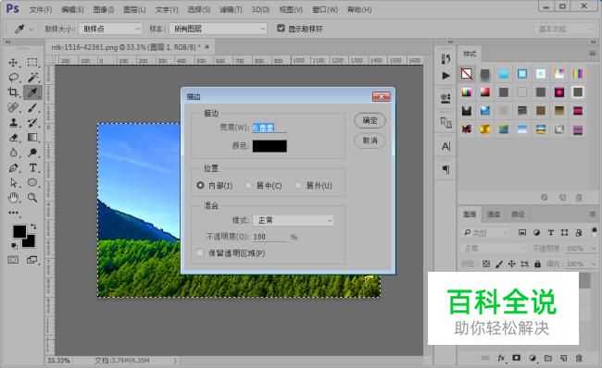Open the layer filter 类型 dropdown

485,233
